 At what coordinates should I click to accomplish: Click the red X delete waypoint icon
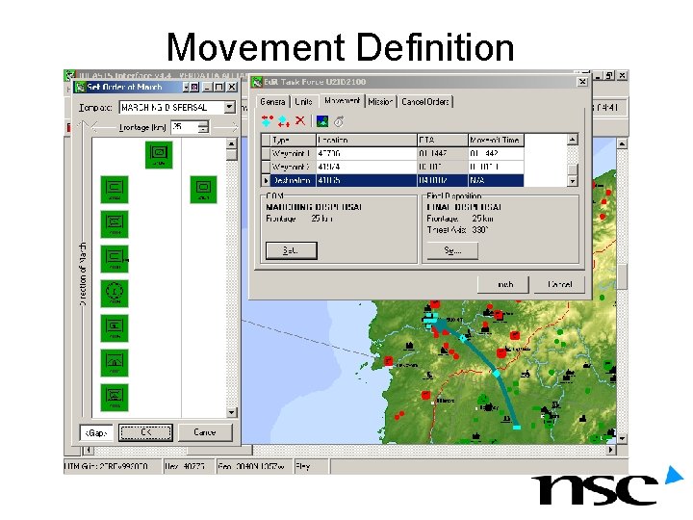[x=300, y=120]
